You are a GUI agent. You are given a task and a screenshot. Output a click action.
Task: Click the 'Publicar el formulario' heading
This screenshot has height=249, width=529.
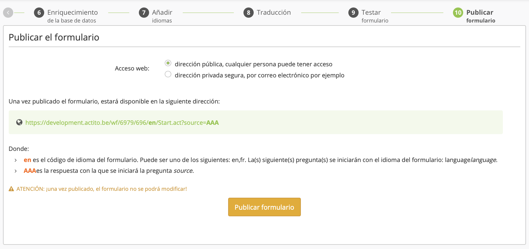coord(54,37)
